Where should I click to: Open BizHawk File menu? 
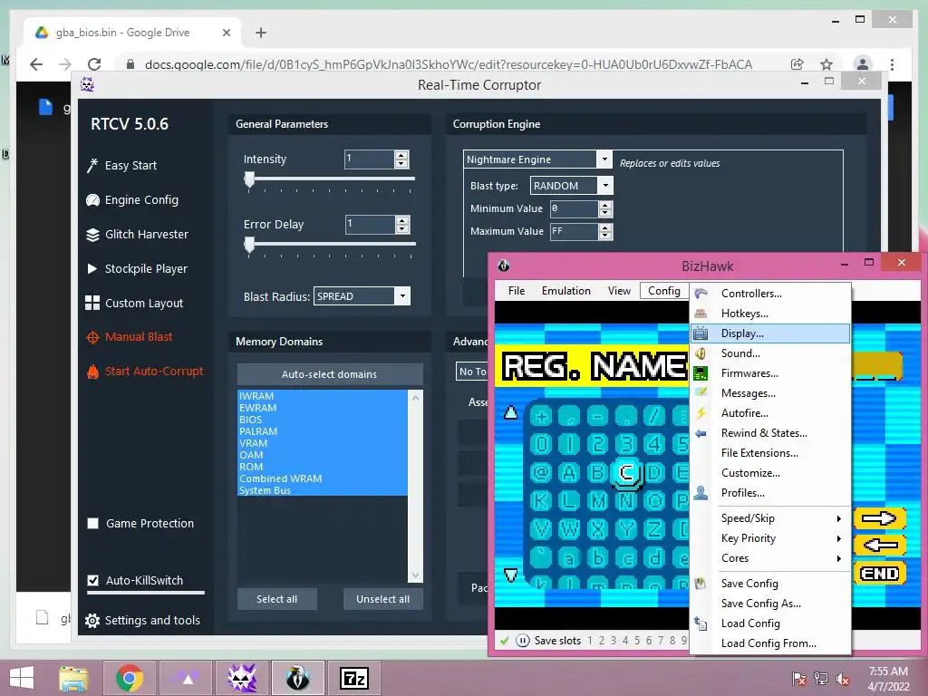tap(516, 291)
